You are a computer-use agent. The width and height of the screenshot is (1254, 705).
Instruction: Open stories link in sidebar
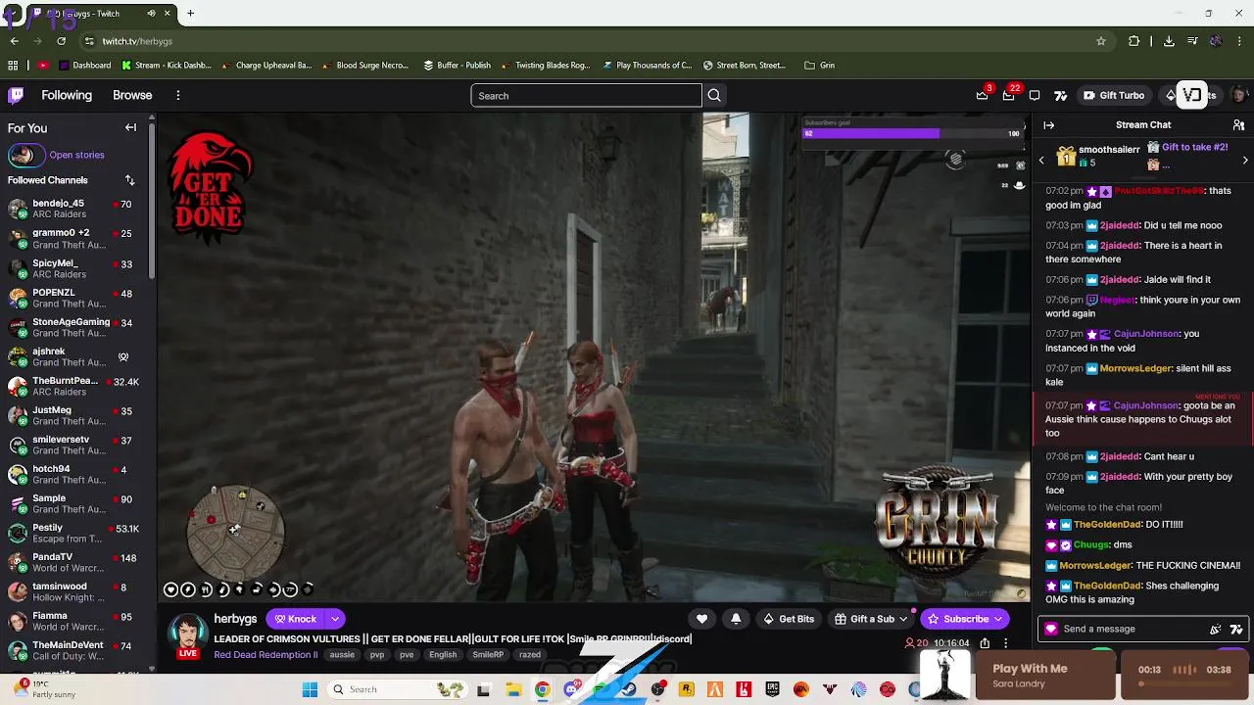[x=76, y=155]
